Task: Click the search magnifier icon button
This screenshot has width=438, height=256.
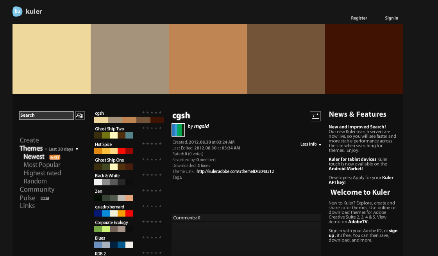Action: 80,115
